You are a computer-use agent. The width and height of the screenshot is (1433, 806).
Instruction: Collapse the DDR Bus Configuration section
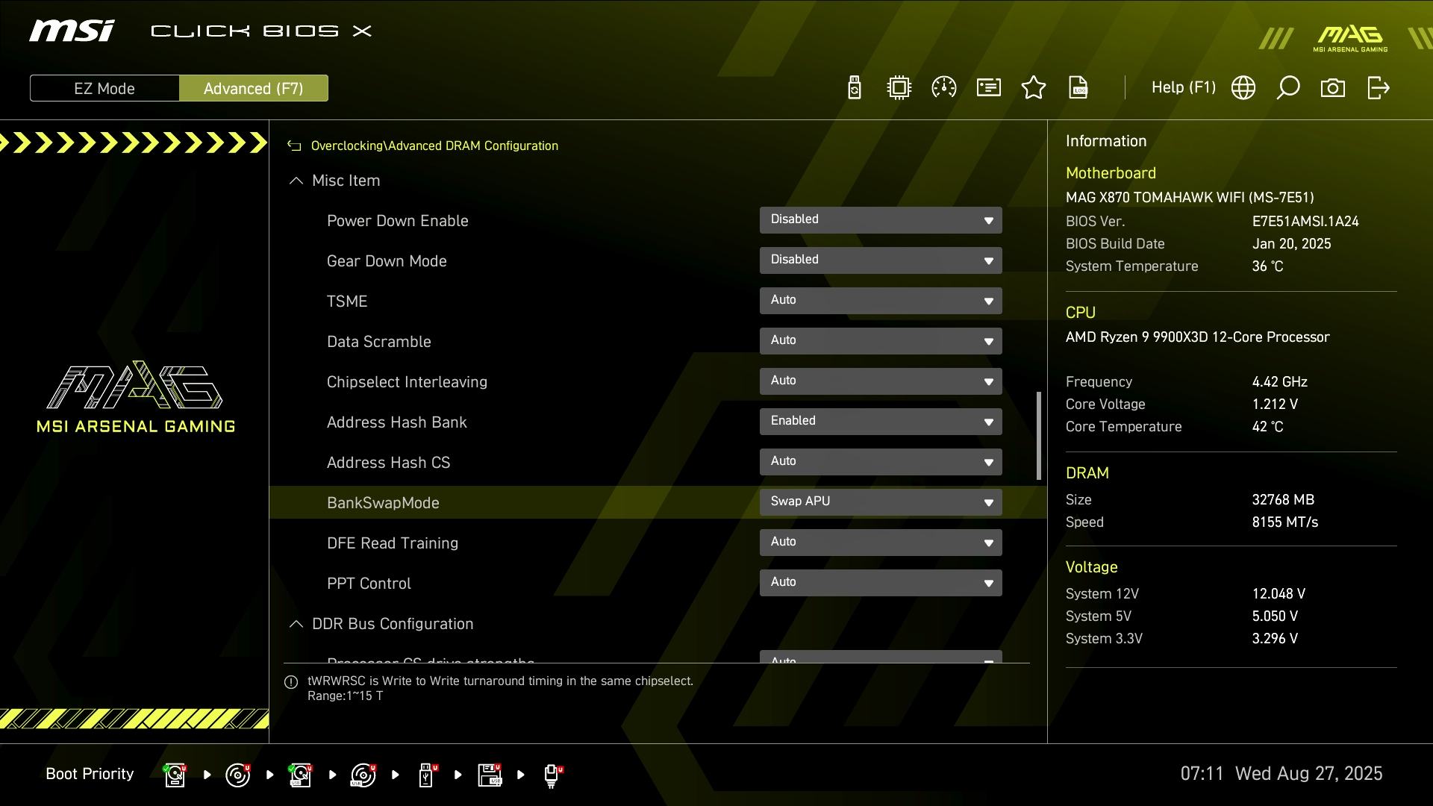click(x=296, y=624)
